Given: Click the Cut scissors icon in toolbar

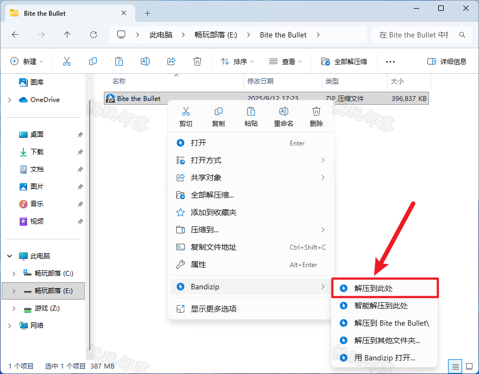Looking at the screenshot, I should [66, 61].
